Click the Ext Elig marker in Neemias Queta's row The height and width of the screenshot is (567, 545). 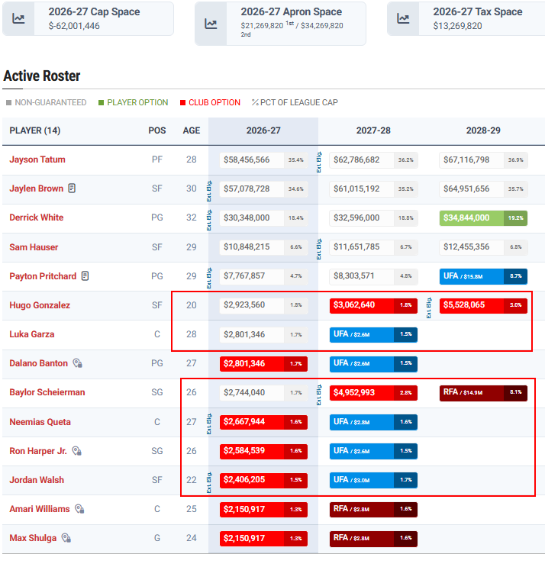[x=208, y=424]
